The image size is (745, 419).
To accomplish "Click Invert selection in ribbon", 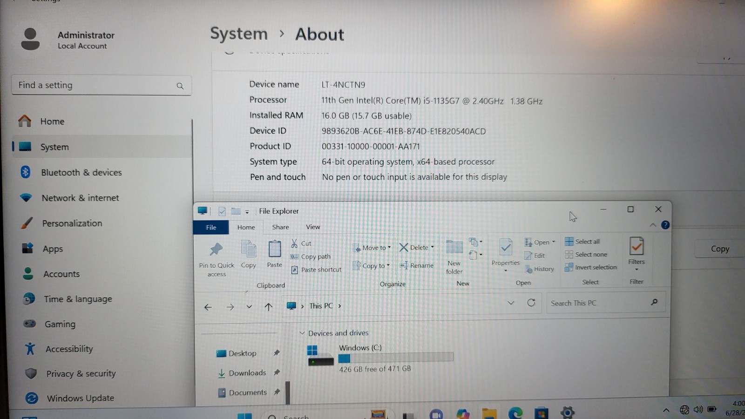I will tap(590, 267).
